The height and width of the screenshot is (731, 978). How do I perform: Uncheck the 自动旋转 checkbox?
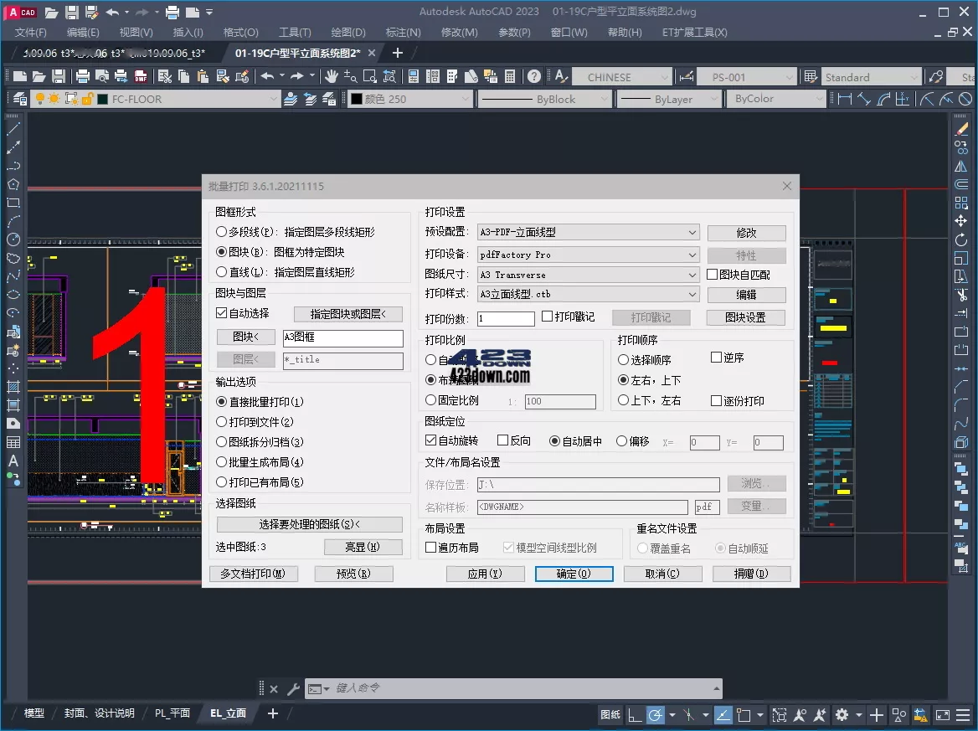(x=431, y=441)
